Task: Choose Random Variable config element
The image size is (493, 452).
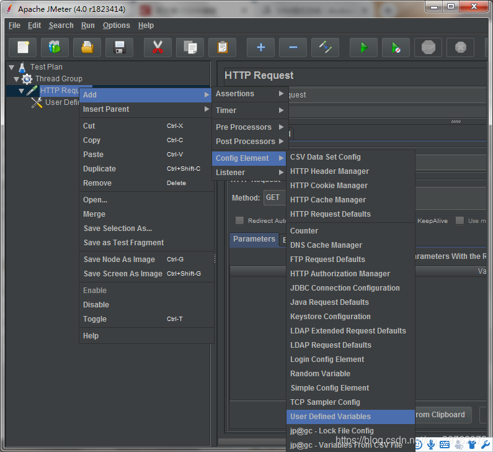Action: point(350,374)
